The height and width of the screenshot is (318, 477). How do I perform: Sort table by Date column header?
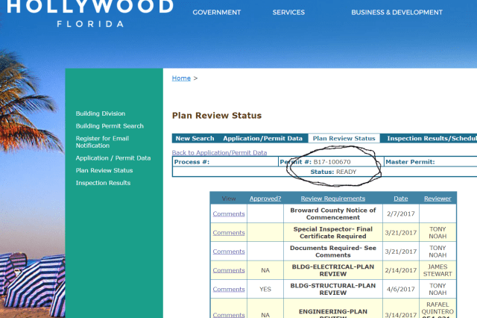401,199
